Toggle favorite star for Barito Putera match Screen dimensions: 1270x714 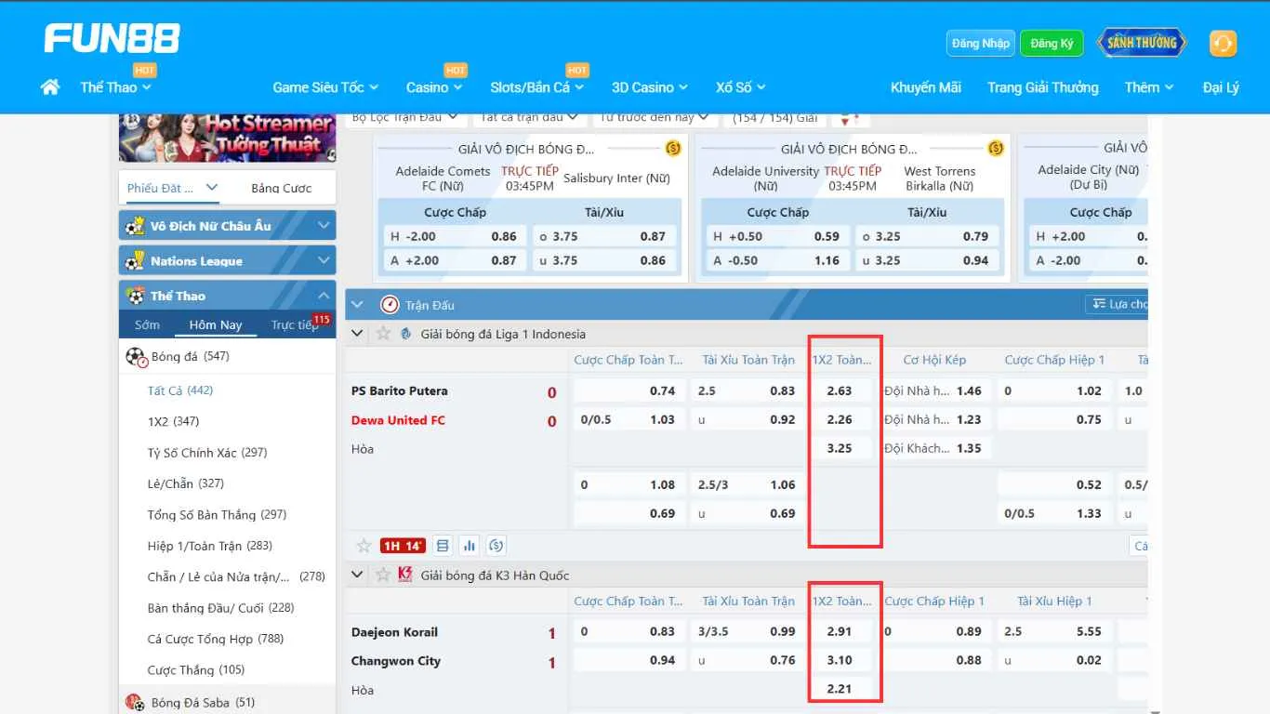point(364,546)
